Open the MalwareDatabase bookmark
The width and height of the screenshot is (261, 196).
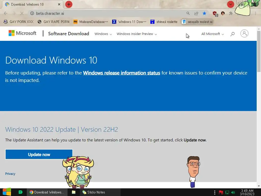pyautogui.click(x=91, y=22)
